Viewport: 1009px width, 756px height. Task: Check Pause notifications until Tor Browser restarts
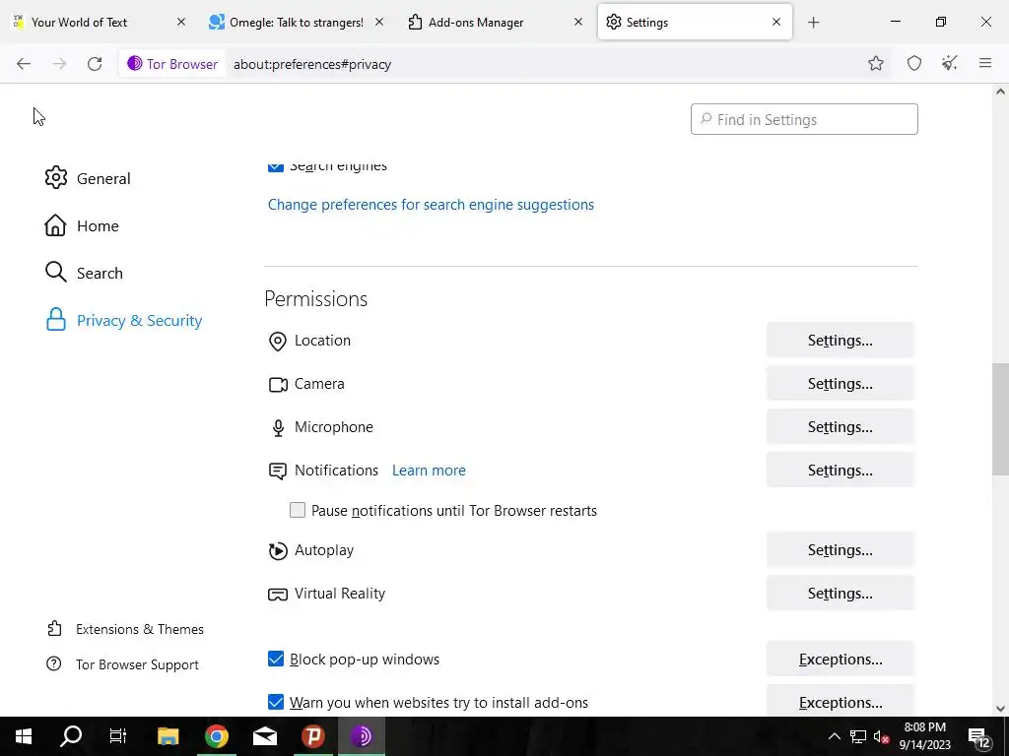coord(298,511)
